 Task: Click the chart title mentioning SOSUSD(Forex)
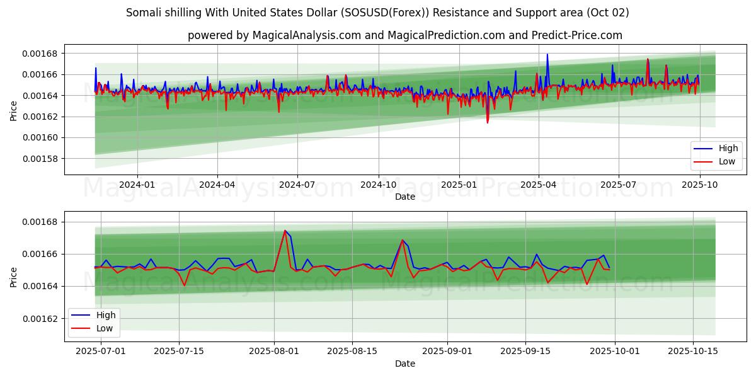click(377, 13)
